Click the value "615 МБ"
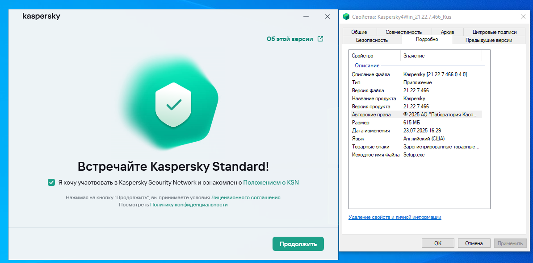 412,123
